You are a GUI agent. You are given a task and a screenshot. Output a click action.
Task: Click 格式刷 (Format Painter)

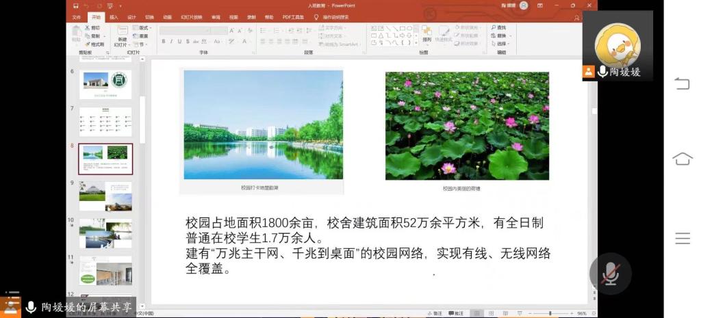click(x=95, y=44)
